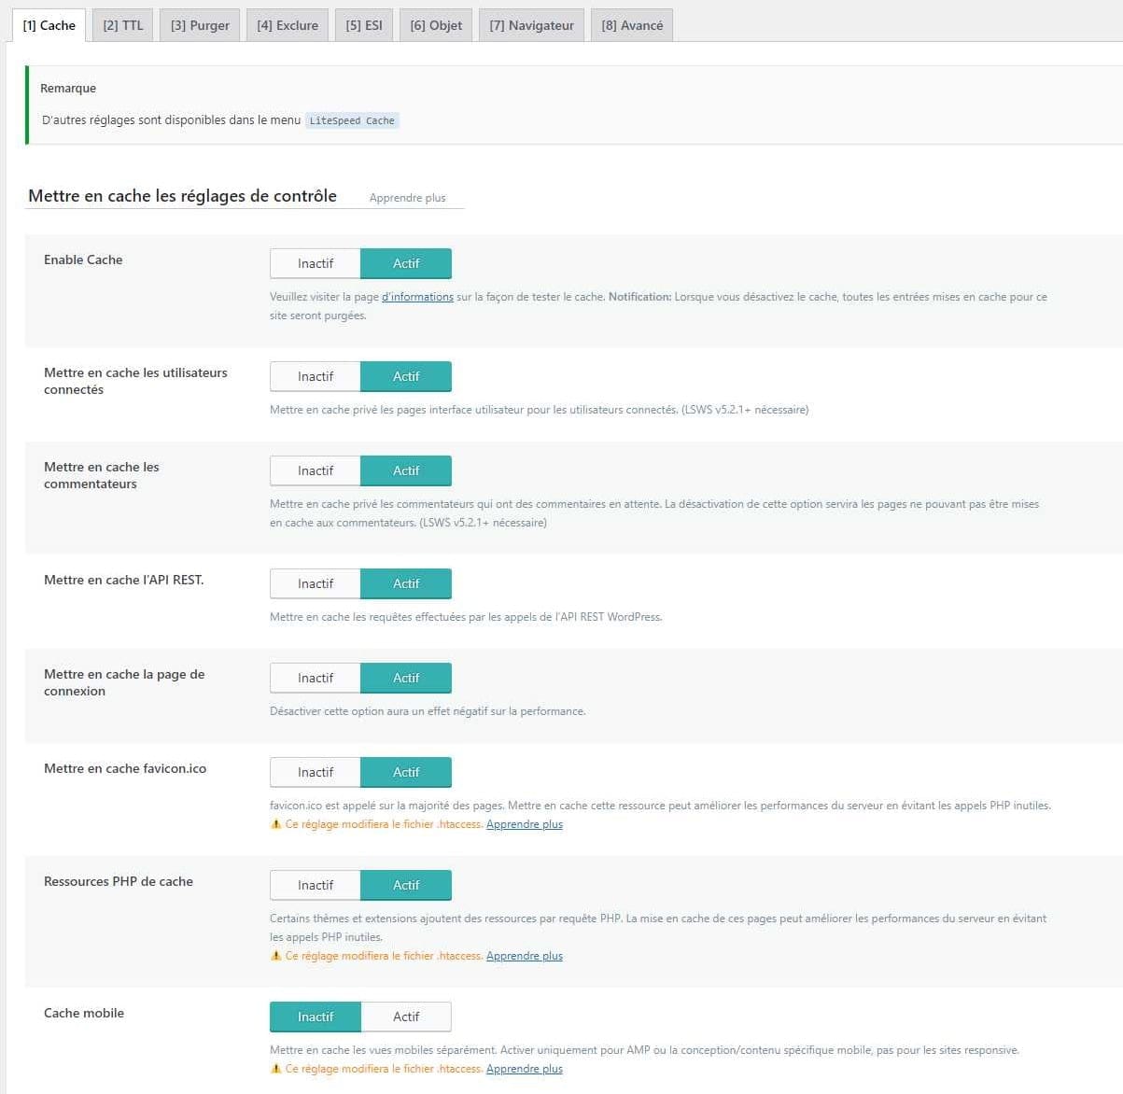This screenshot has width=1123, height=1094.
Task: Open the [6] Objet tab
Action: pyautogui.click(x=436, y=25)
